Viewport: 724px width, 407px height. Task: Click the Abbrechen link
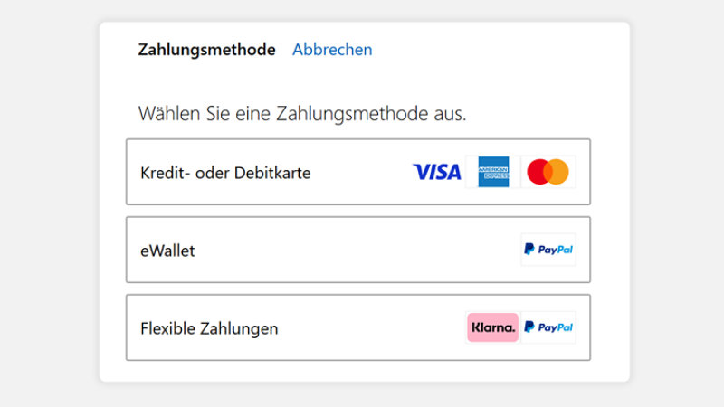point(332,50)
